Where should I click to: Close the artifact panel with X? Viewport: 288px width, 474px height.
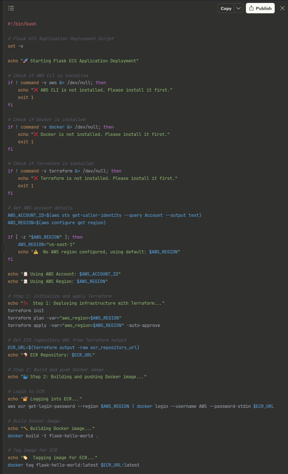tap(282, 8)
